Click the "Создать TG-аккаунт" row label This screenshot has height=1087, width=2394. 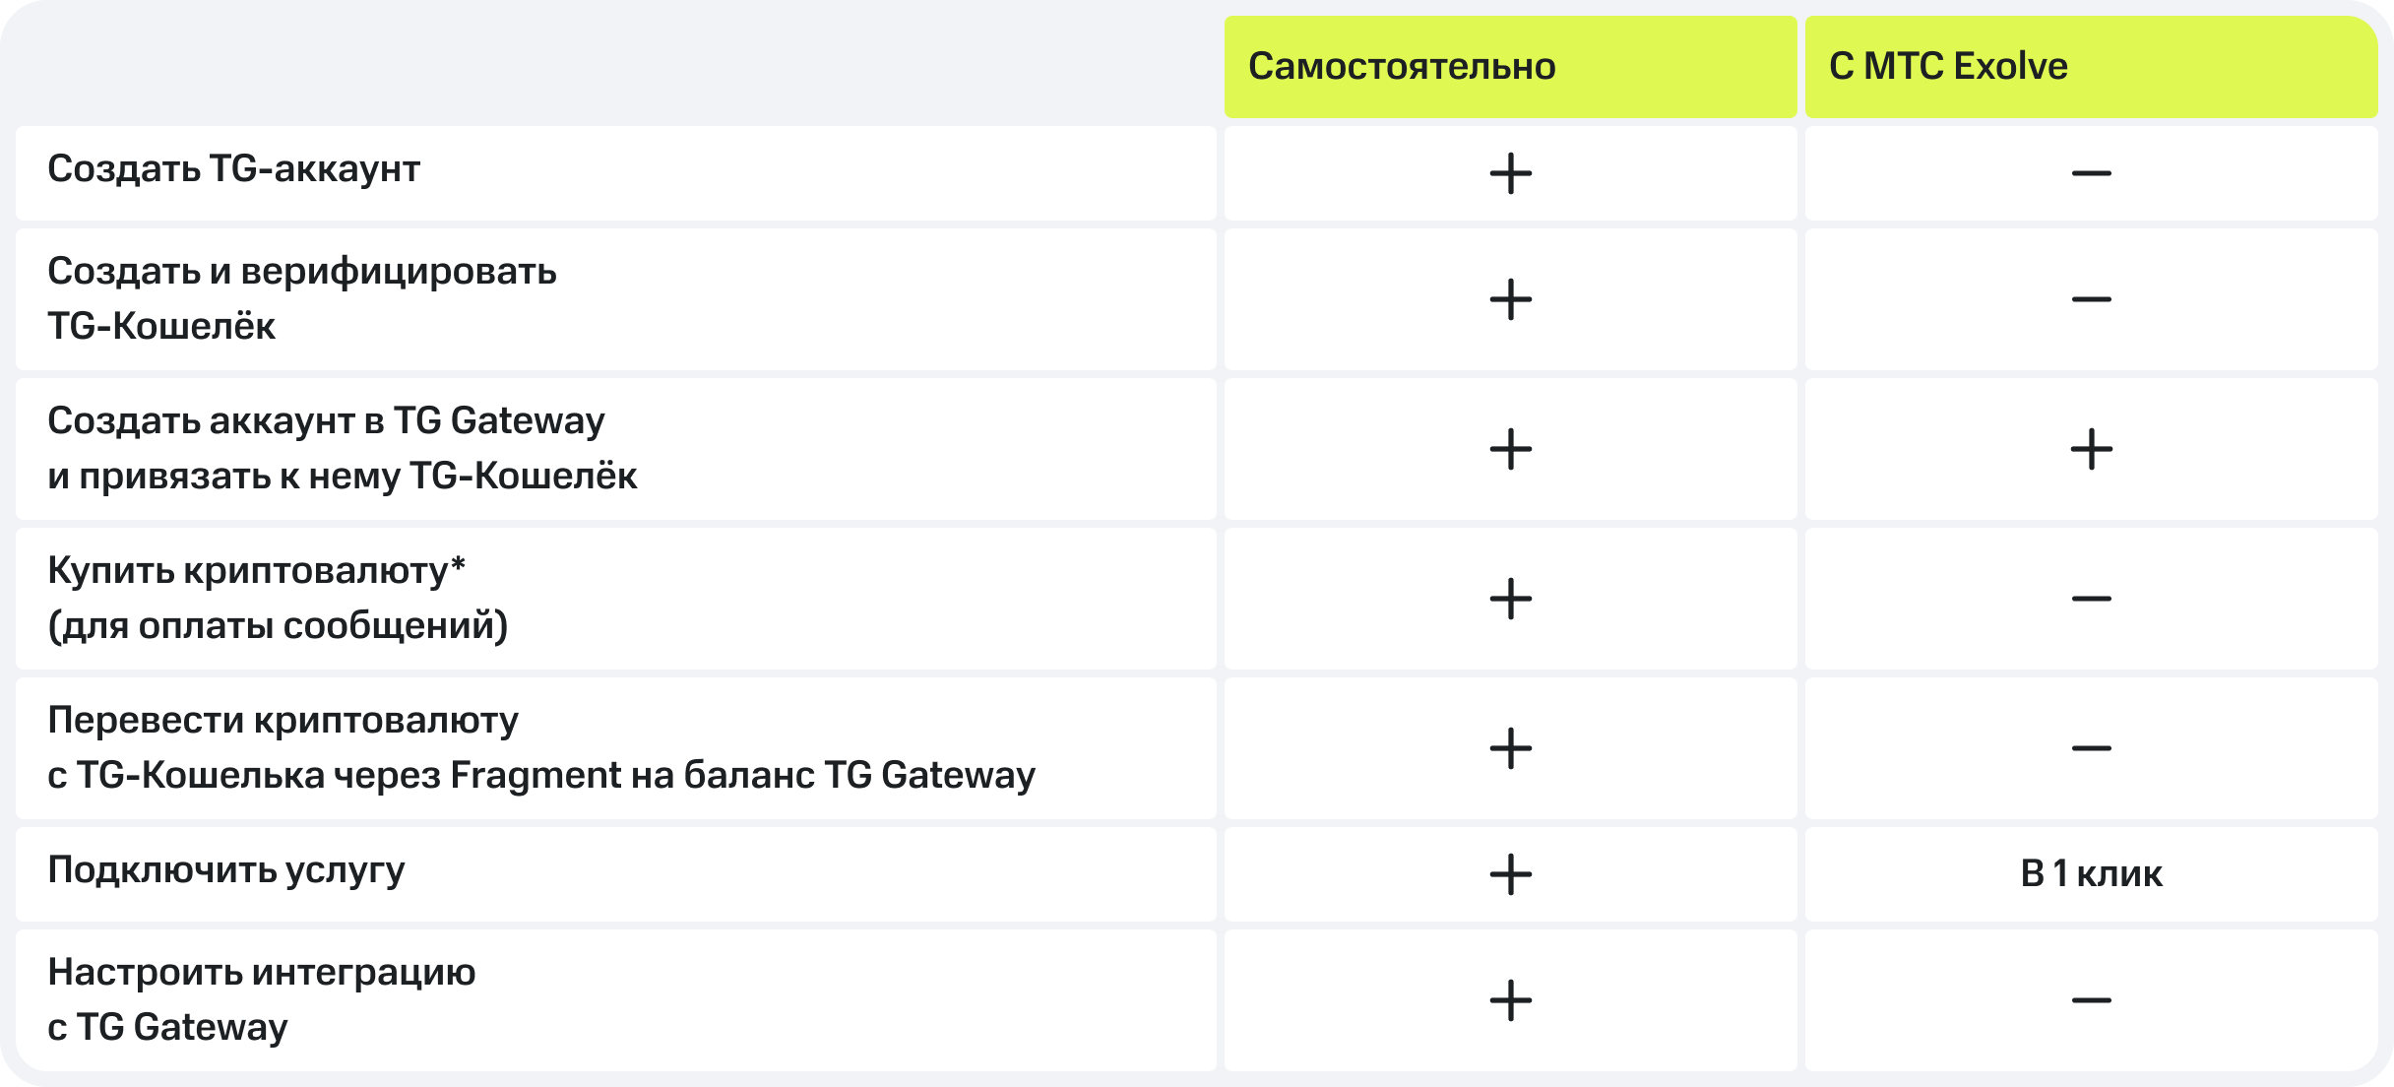(x=233, y=169)
